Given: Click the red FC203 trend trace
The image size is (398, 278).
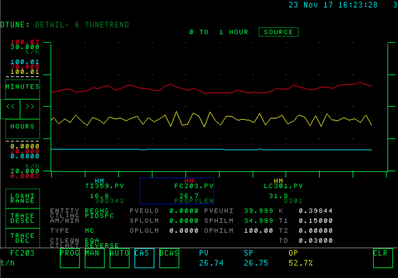Looking at the screenshot, I should pos(212,93).
